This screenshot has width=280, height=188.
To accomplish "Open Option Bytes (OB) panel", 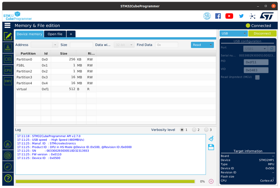I will tap(8, 59).
